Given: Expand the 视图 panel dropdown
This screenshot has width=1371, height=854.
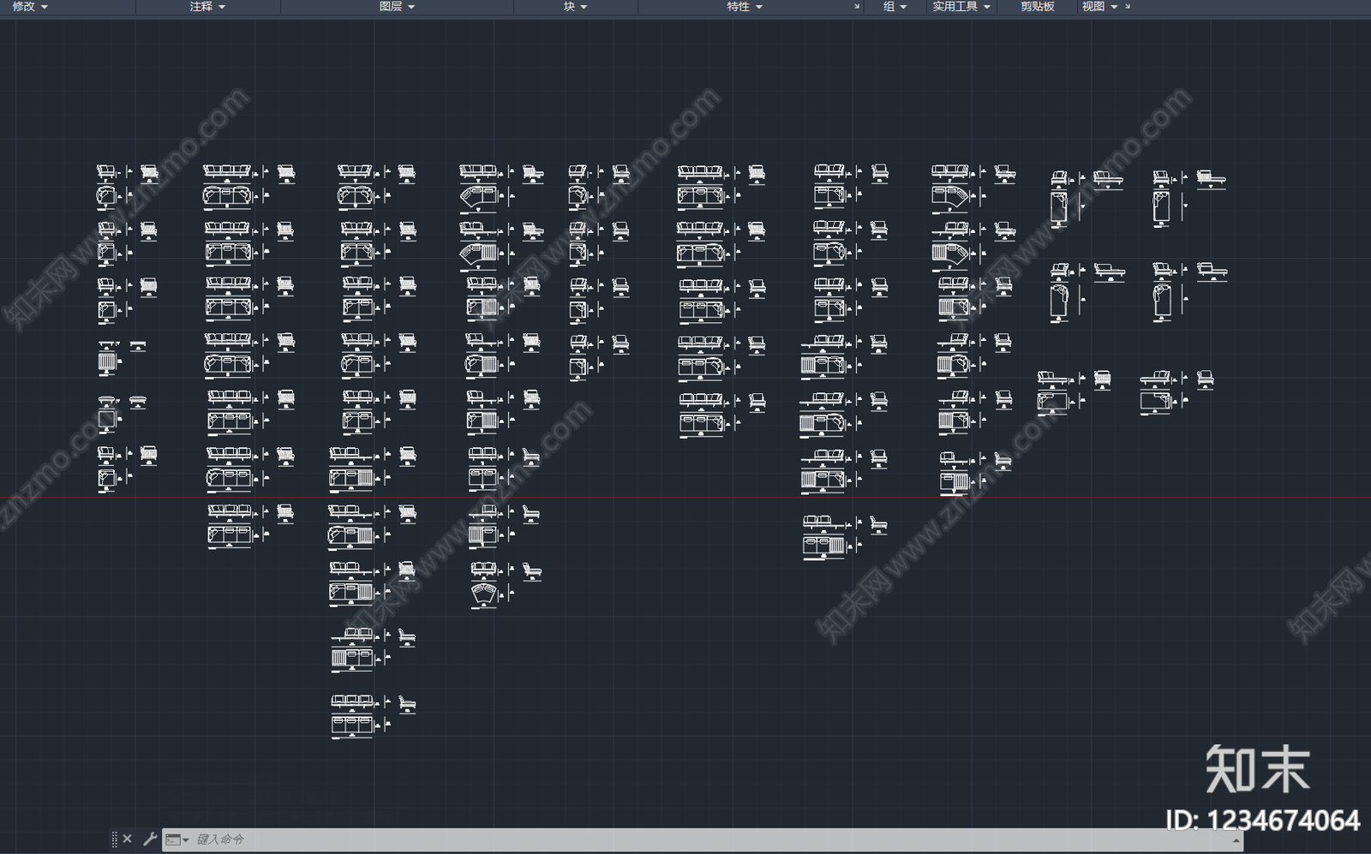Looking at the screenshot, I should tap(1099, 6).
